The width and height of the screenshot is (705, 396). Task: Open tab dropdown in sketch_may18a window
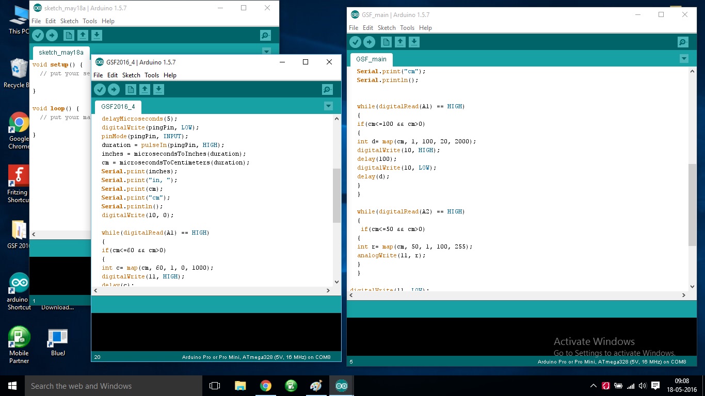tap(266, 52)
